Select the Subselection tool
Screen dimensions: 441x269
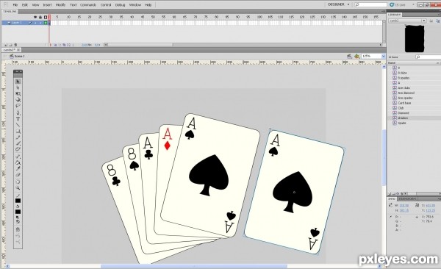click(x=18, y=87)
